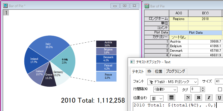The width and height of the screenshot is (223, 111).
Task: Maximize the Bar of Pie graph window
Action: point(125,6)
